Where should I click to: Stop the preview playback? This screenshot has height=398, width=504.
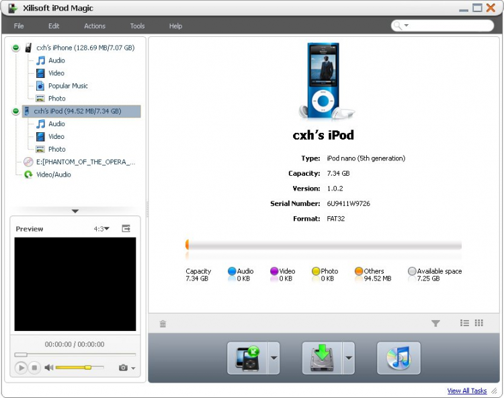(34, 368)
